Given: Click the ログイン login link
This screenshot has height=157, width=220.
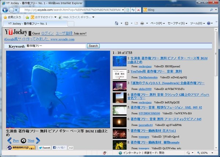Looking at the screenshot, I should [x=48, y=33].
